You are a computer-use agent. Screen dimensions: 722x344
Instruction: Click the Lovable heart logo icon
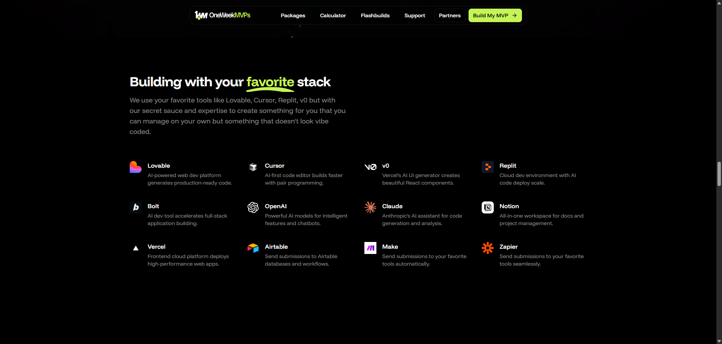click(135, 167)
